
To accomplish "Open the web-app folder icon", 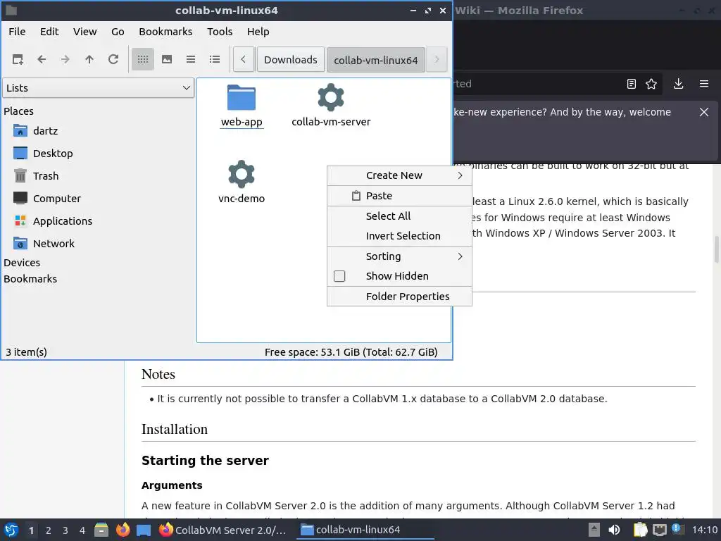I will point(242,97).
